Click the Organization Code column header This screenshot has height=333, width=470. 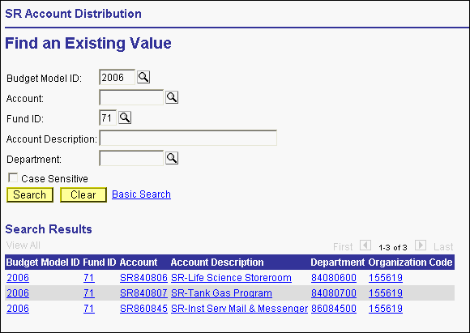click(410, 263)
